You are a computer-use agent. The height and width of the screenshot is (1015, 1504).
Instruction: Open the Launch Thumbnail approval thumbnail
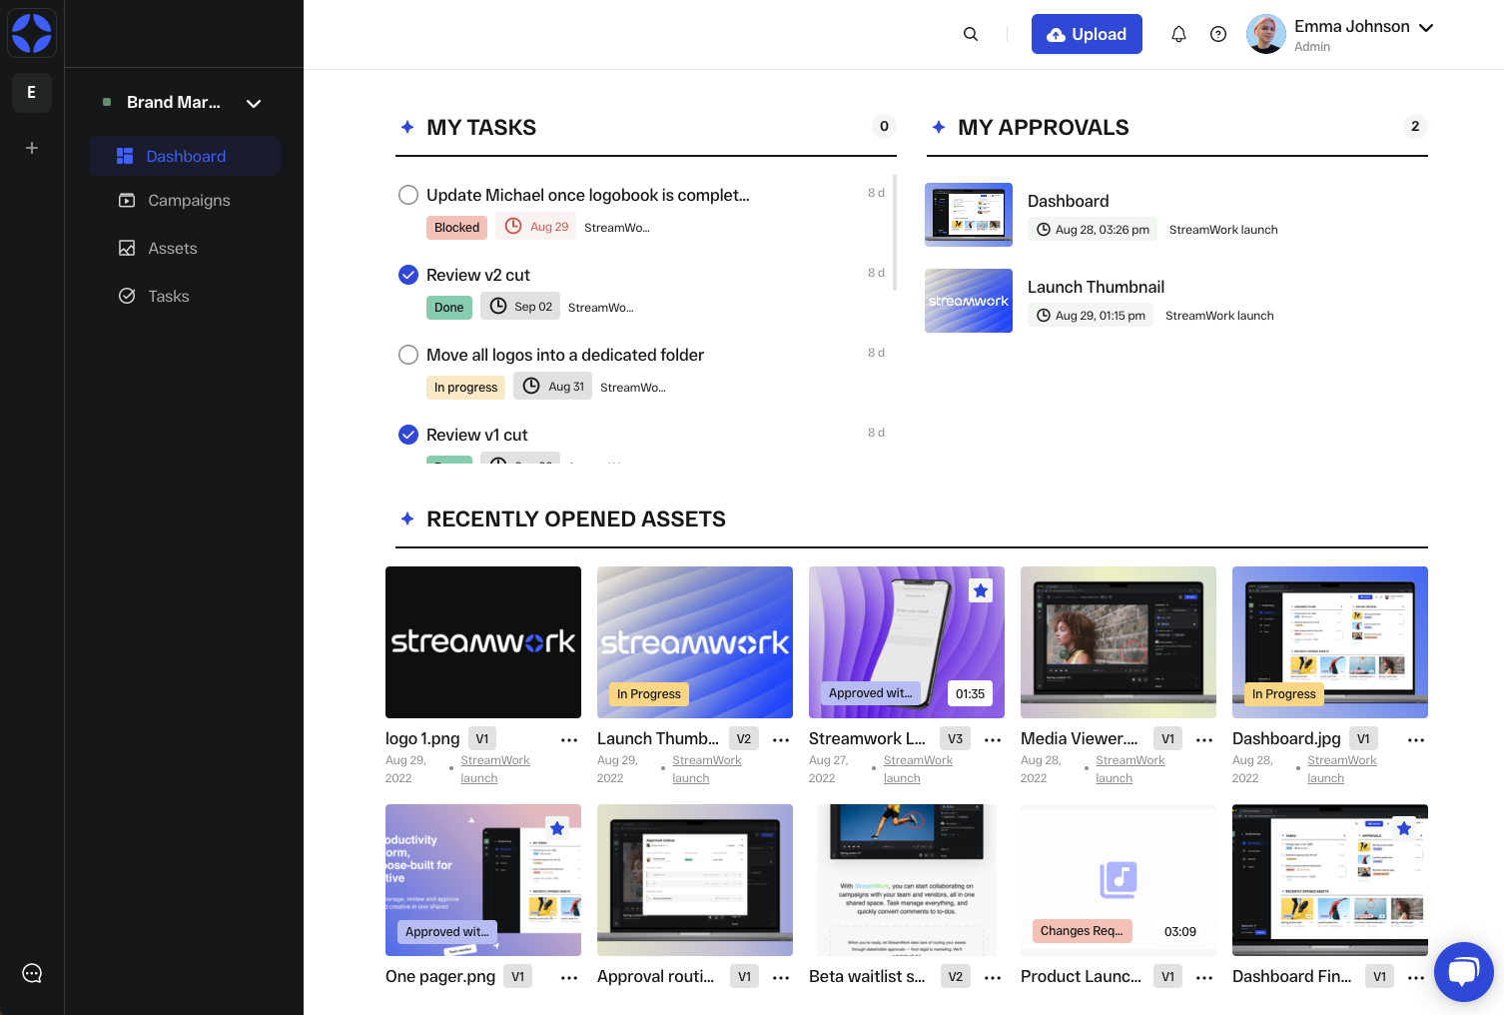pos(969,301)
